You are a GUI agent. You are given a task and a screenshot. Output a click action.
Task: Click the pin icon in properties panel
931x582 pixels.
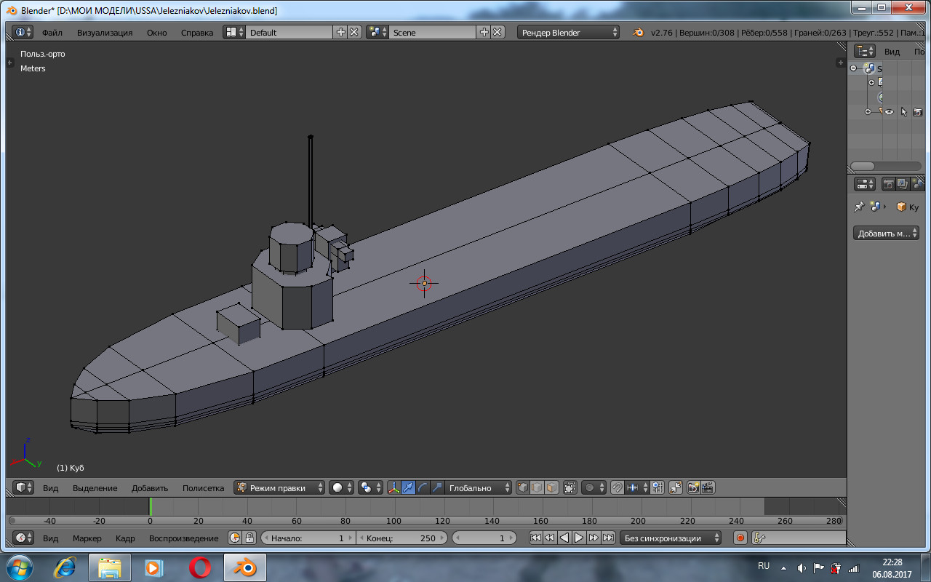tap(859, 207)
